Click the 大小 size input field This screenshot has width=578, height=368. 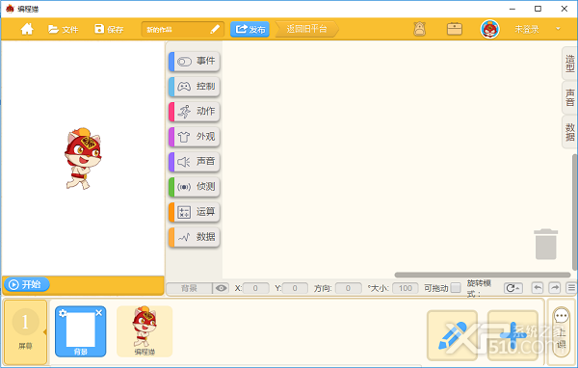coord(406,288)
